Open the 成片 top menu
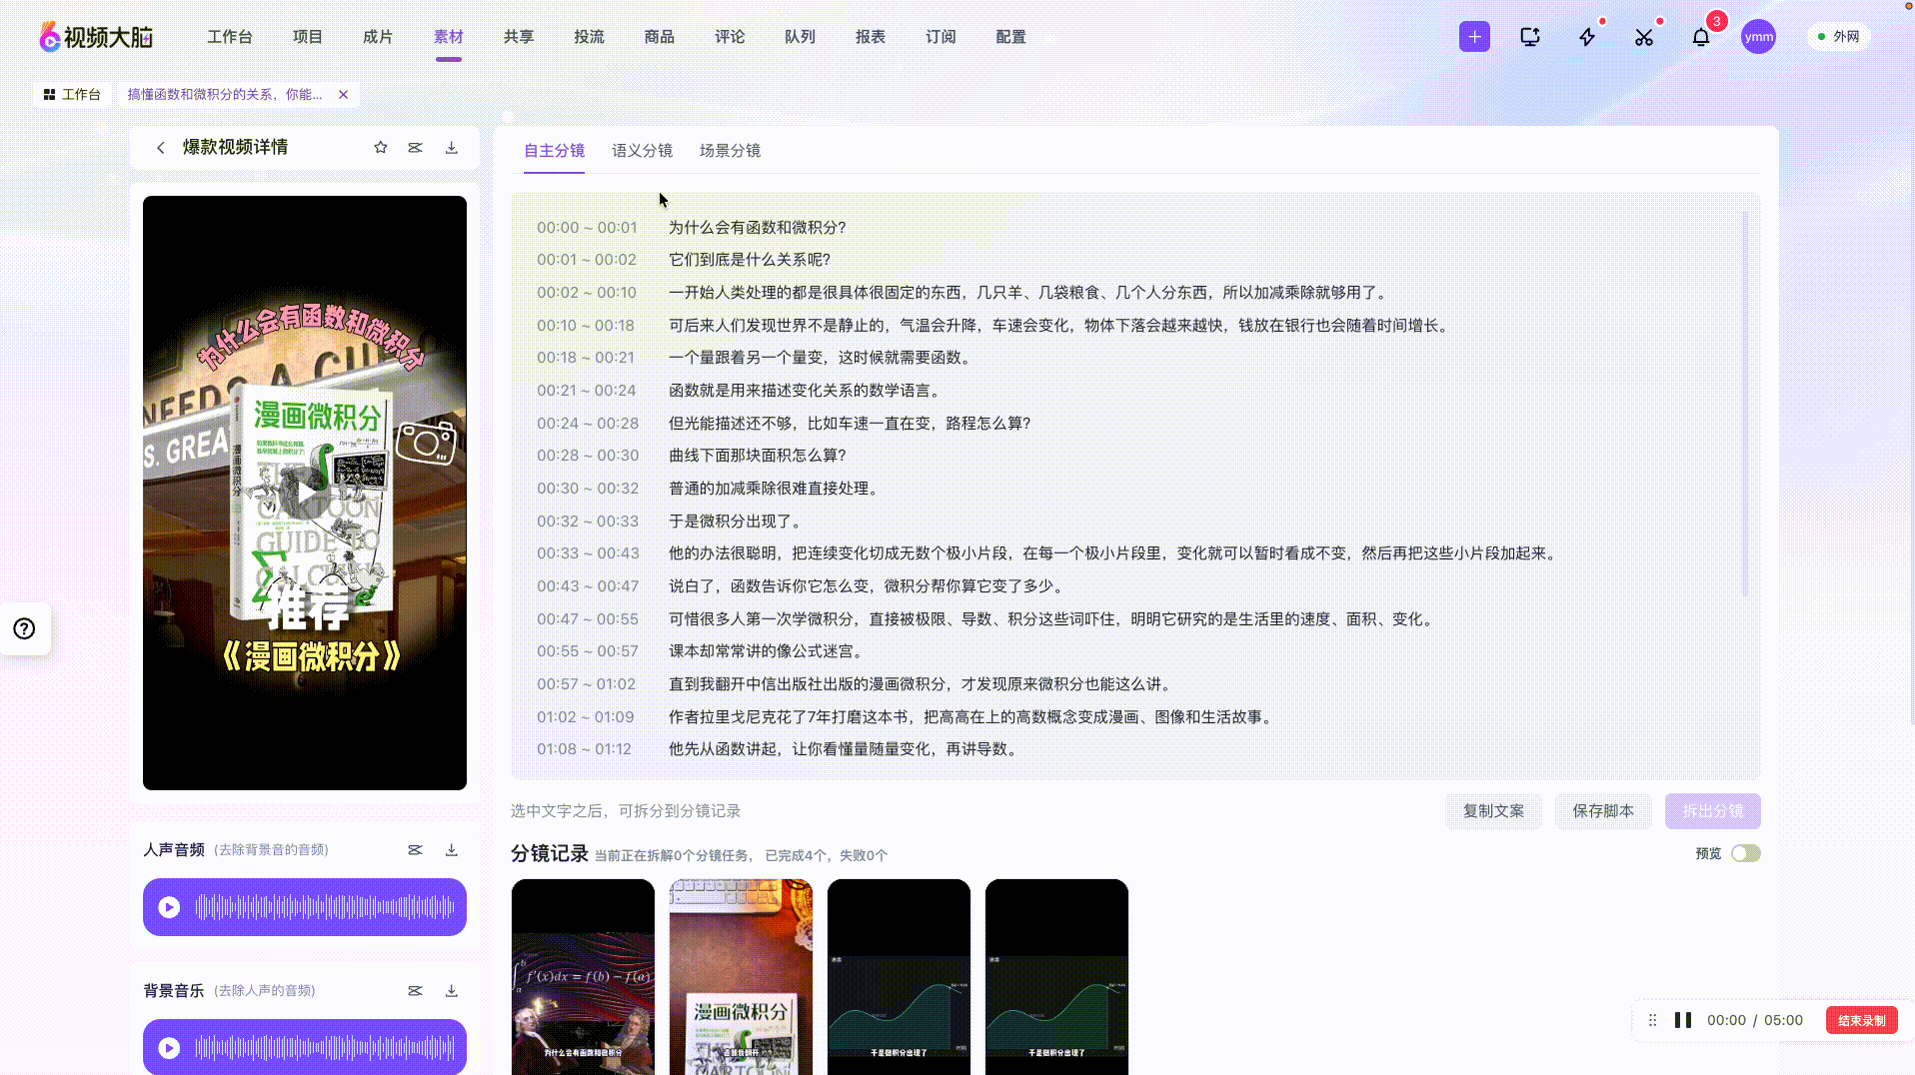Screen dimensions: 1915x1075 (x=378, y=37)
